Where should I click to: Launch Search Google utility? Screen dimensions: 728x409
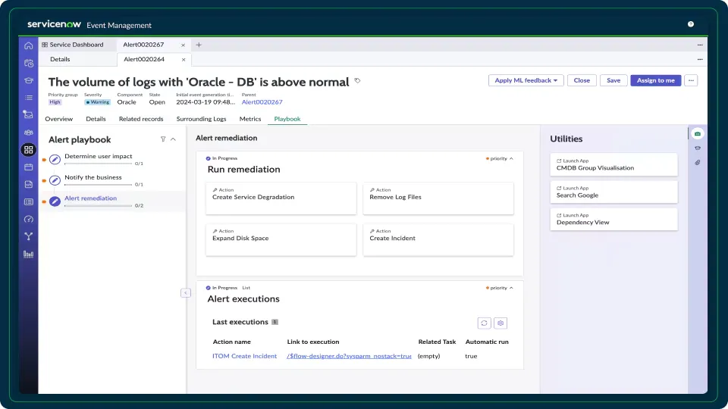613,192
